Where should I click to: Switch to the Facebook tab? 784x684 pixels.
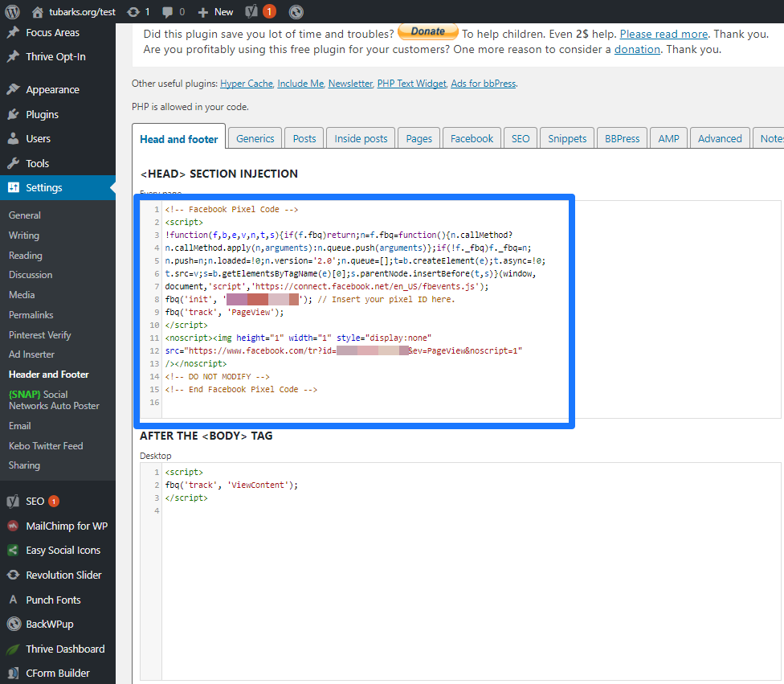472,138
